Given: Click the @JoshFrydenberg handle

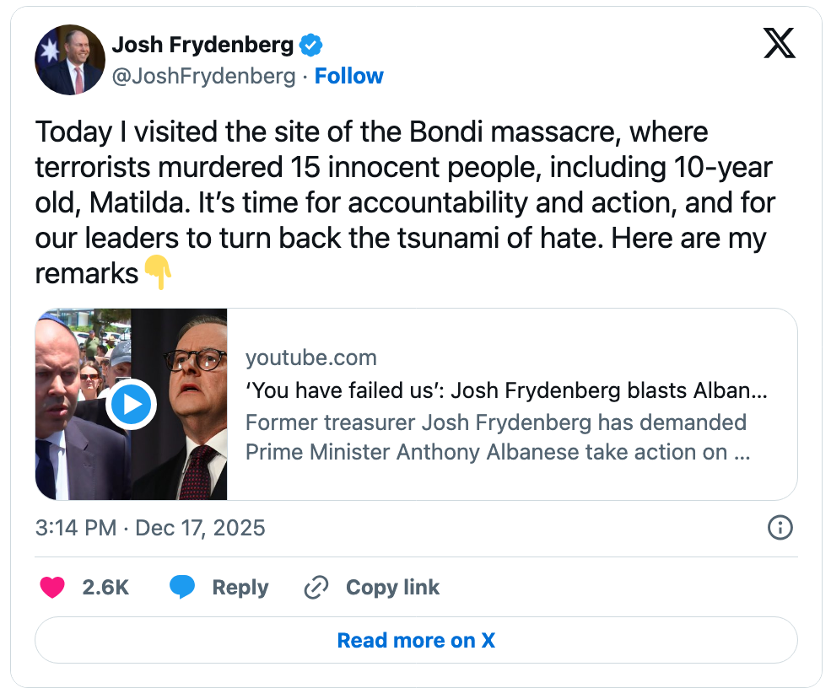Looking at the screenshot, I should 203,76.
